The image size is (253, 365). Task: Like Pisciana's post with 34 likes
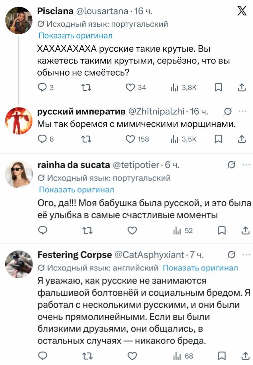pos(131,88)
